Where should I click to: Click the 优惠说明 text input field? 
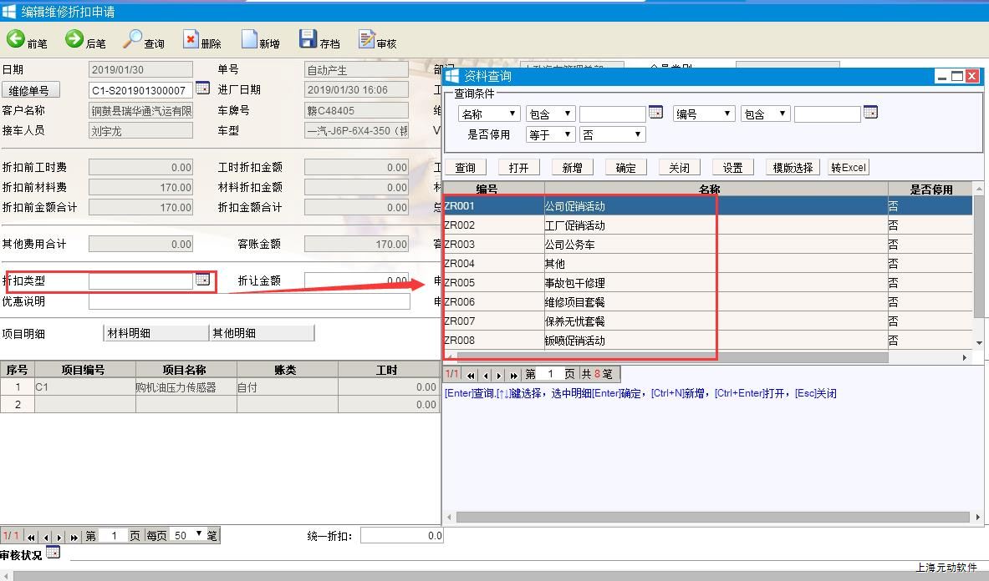[x=249, y=301]
